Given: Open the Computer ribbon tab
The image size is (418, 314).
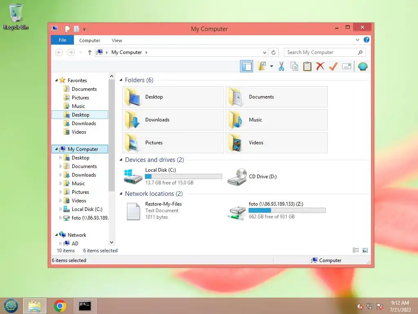Looking at the screenshot, I should click(89, 40).
